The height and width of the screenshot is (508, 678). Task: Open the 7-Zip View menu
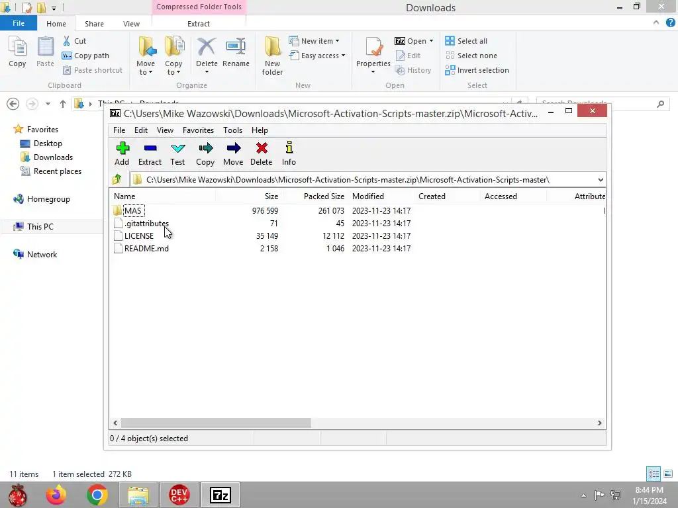(165, 130)
